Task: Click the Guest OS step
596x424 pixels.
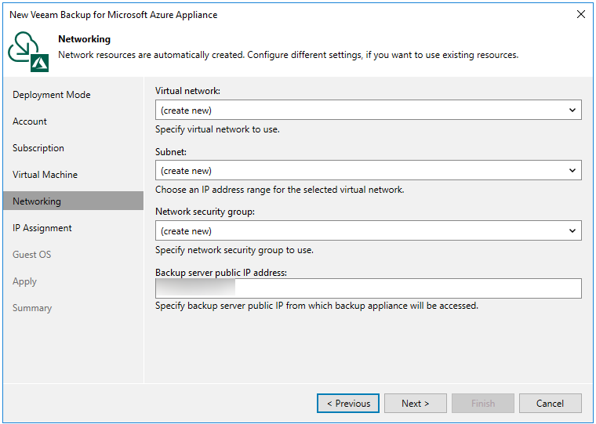Action: pos(32,255)
